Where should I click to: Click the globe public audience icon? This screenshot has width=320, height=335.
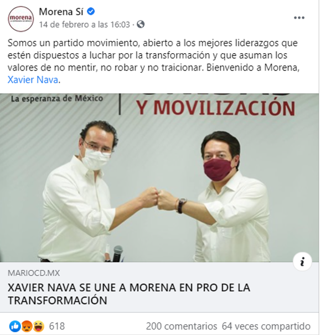(x=141, y=24)
